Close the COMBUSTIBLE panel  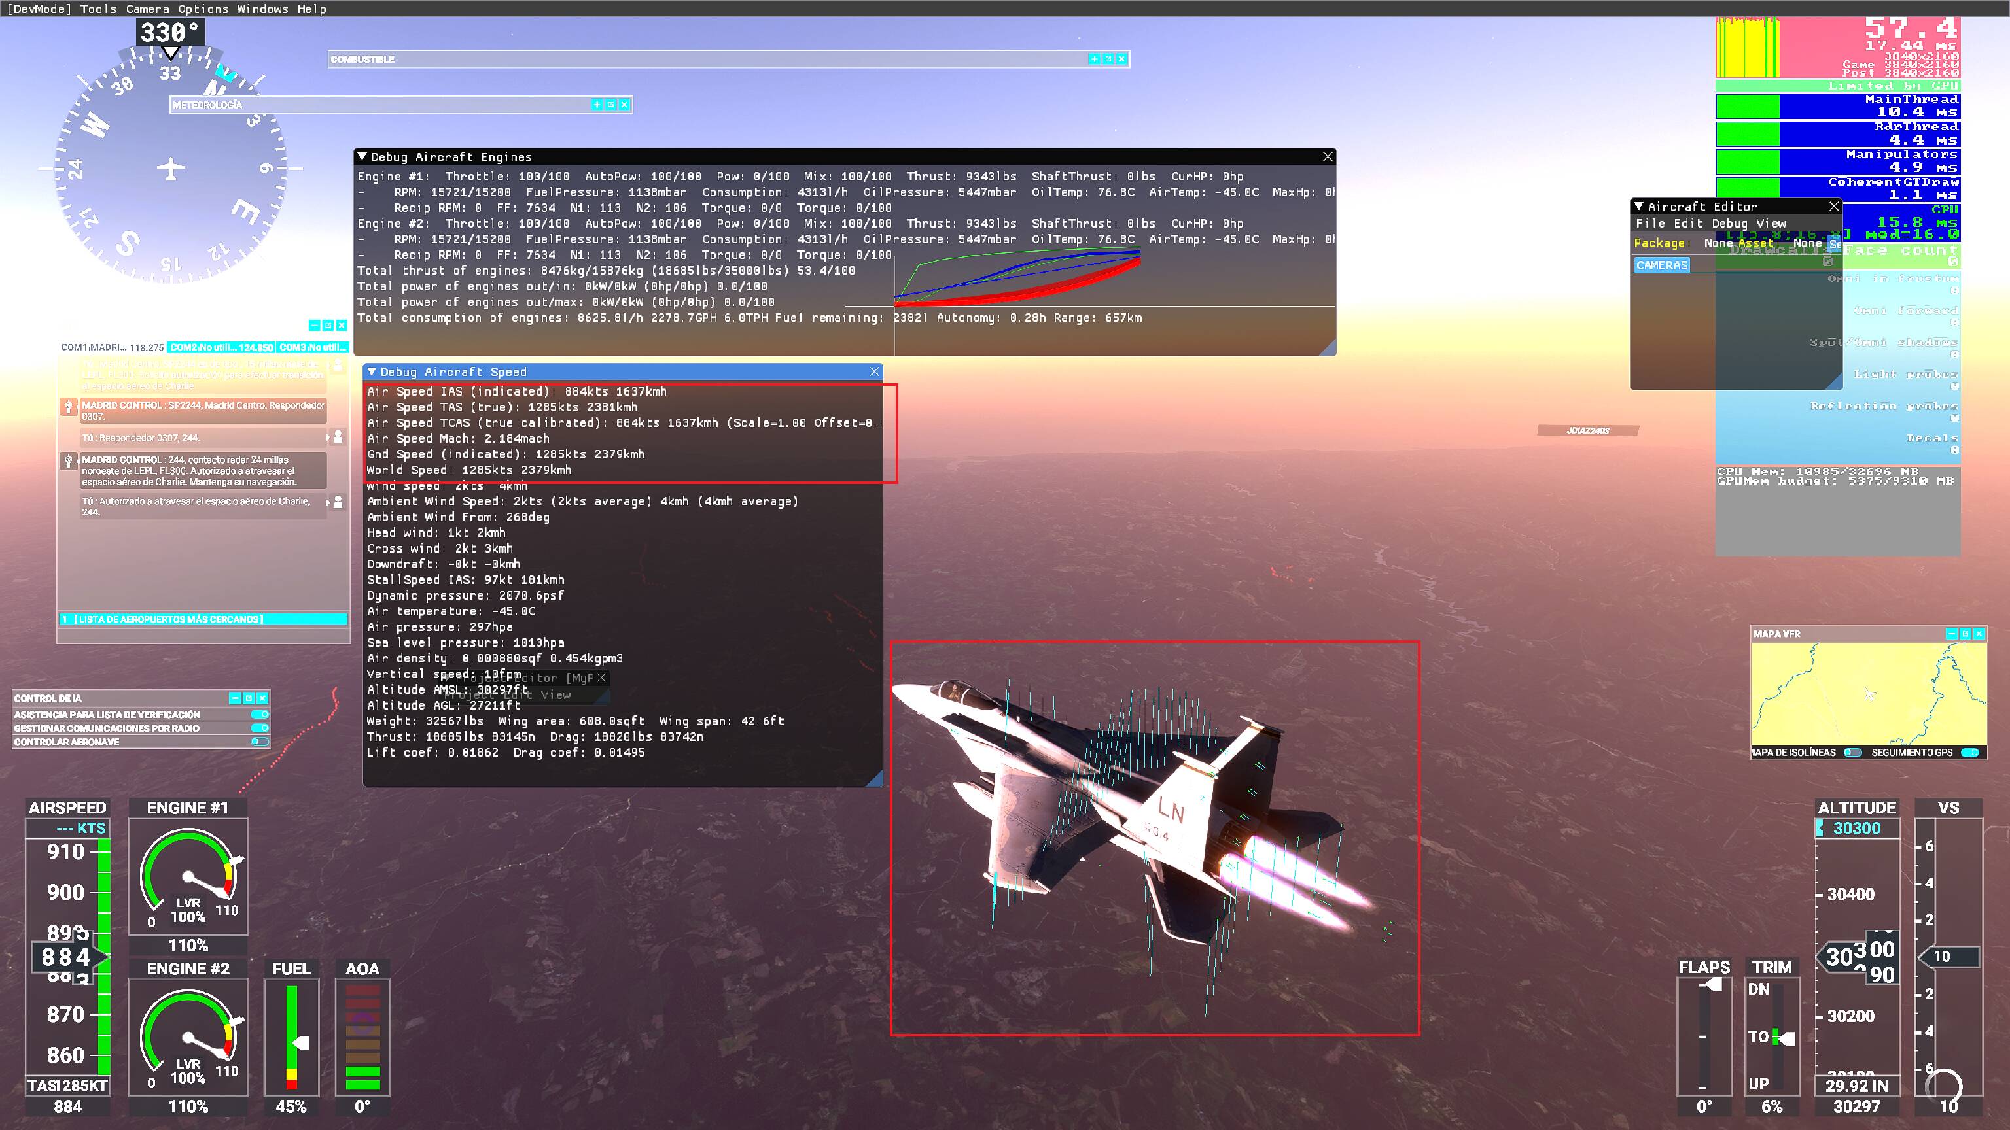tap(1121, 60)
